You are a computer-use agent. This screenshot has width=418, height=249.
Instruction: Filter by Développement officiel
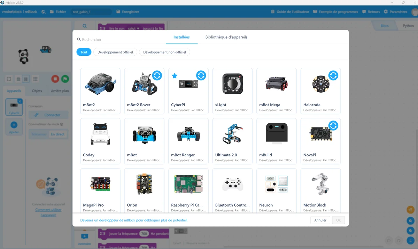115,52
